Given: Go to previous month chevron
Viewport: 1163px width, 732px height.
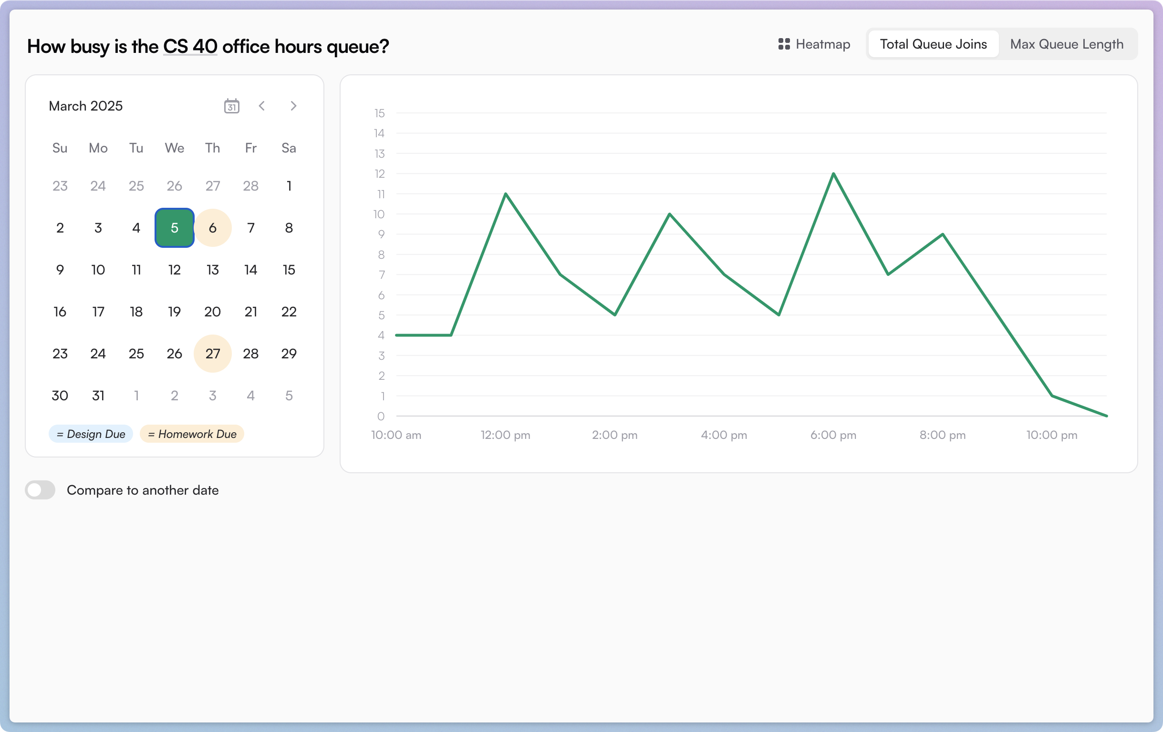Looking at the screenshot, I should 262,106.
